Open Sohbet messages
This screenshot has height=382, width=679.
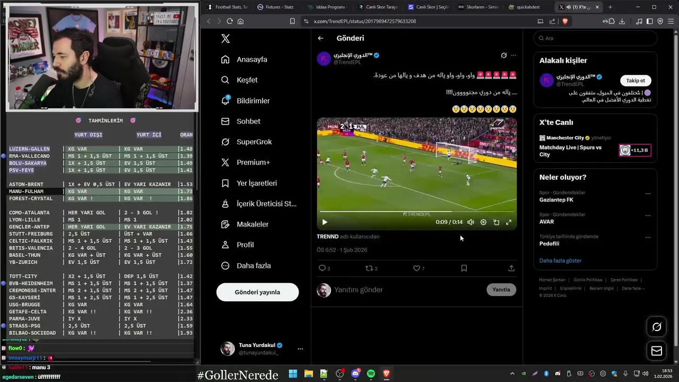tap(241, 121)
